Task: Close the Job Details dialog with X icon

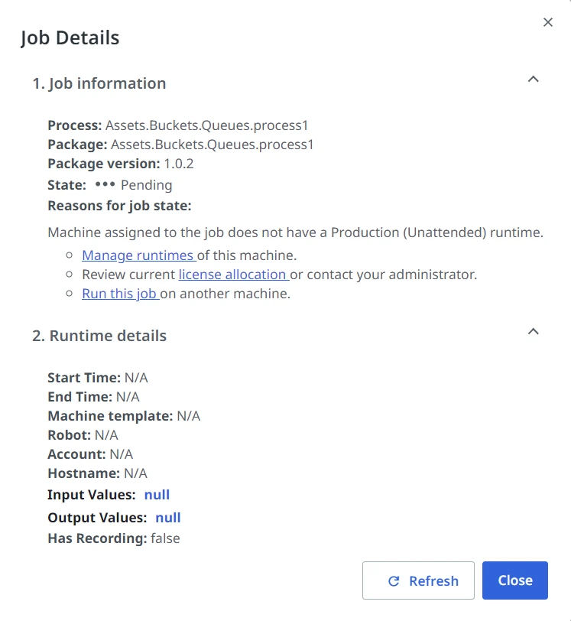Action: coord(547,22)
